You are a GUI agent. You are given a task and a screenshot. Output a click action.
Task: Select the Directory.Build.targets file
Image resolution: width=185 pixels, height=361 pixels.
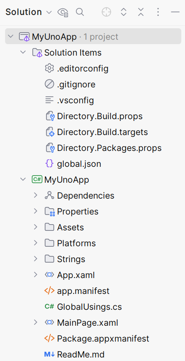coord(102,132)
